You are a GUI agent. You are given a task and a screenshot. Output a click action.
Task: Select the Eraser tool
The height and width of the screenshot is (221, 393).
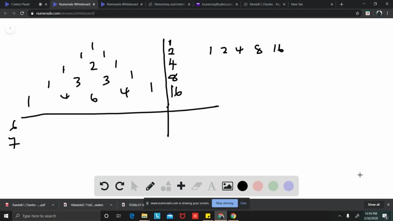(x=196, y=186)
